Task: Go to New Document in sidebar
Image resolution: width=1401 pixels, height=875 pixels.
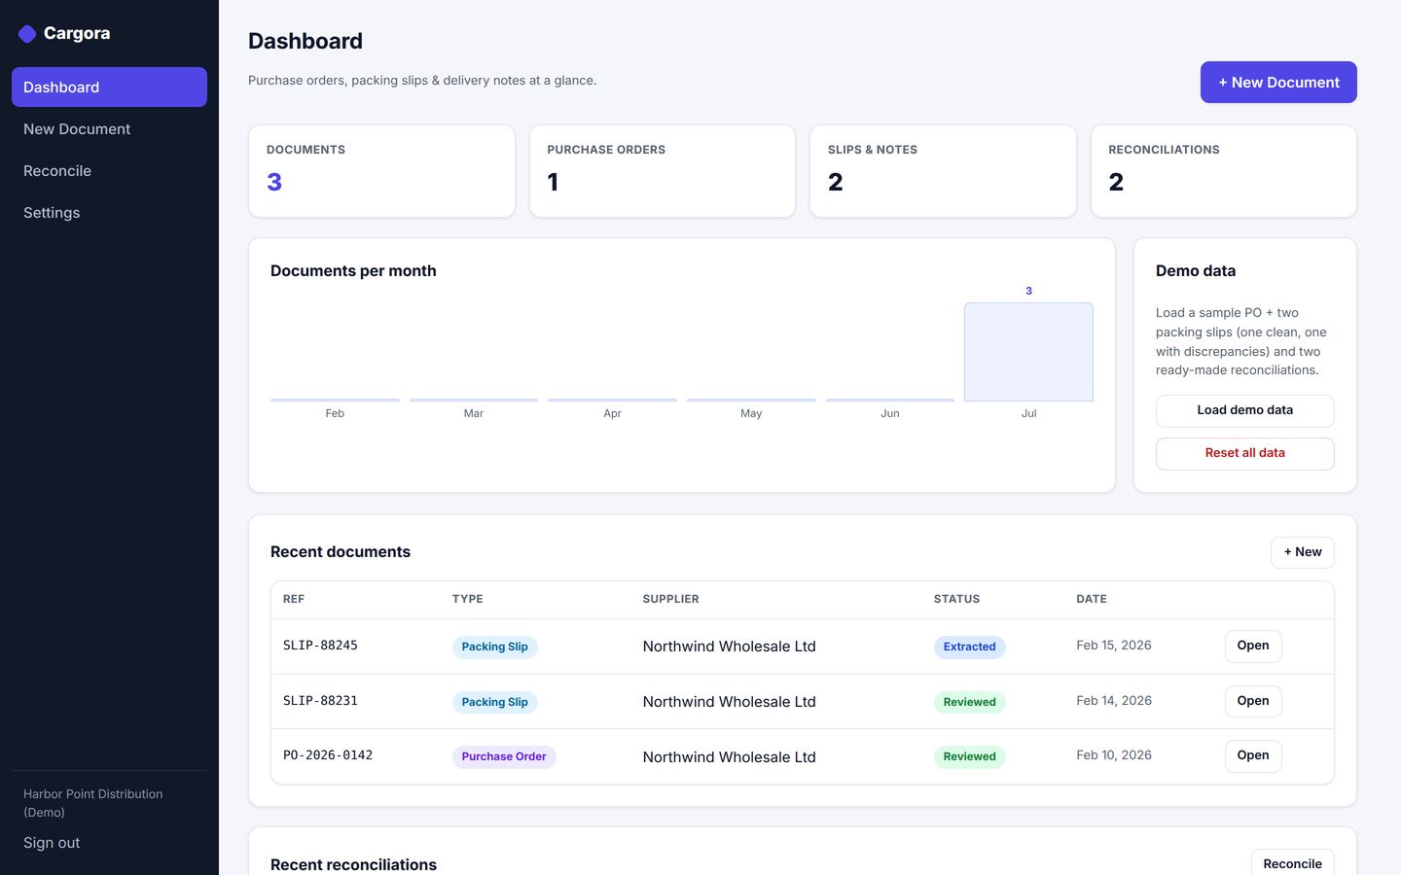Action: pos(109,129)
